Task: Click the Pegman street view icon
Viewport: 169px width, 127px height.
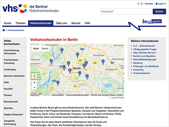Action: click(34, 76)
